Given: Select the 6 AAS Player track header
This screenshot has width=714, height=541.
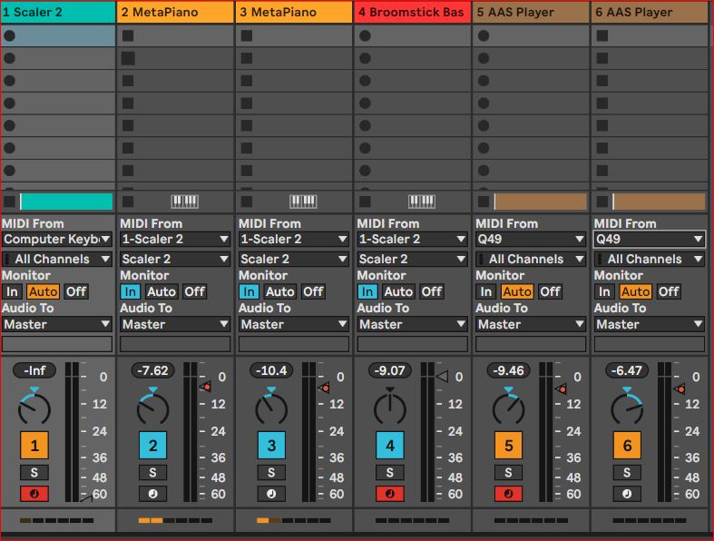Looking at the screenshot, I should click(650, 12).
